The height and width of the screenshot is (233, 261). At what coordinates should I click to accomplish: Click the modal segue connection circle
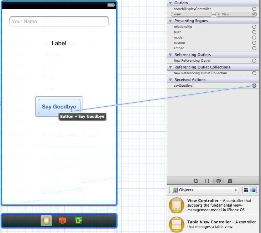[254, 37]
